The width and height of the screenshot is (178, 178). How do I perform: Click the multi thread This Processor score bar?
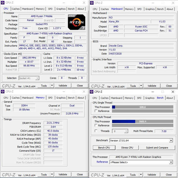point(143,121)
